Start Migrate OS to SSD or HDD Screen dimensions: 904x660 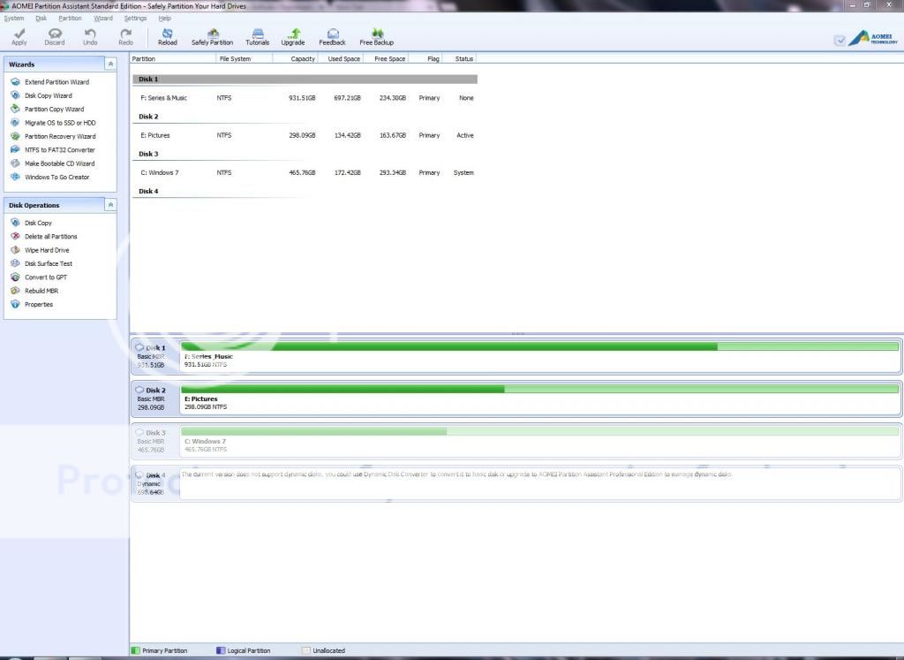tap(53, 123)
